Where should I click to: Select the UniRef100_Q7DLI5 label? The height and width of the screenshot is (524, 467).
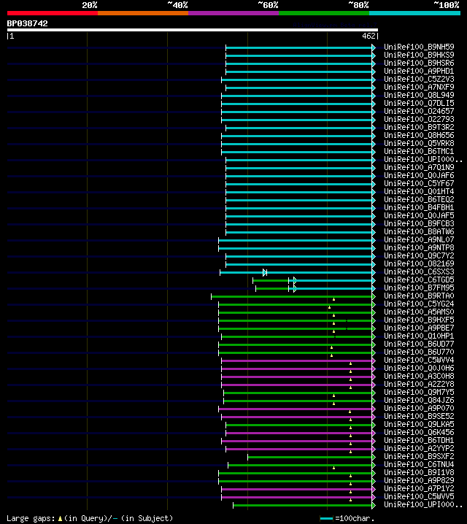click(419, 103)
